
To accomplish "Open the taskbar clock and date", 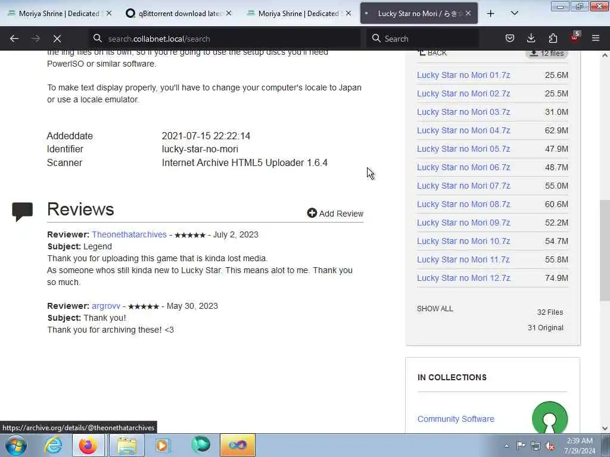I will coord(580,446).
